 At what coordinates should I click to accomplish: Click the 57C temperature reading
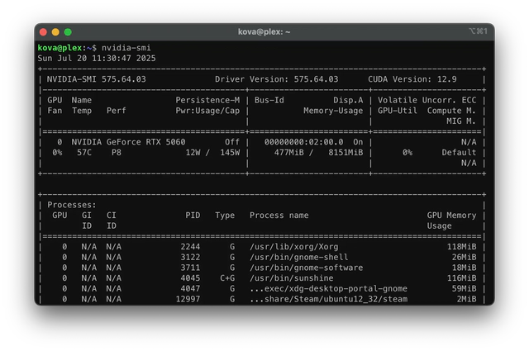coord(84,153)
